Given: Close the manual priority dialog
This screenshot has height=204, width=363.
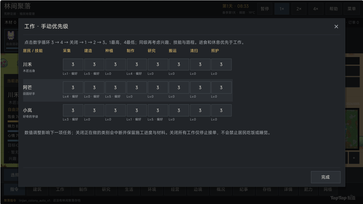Looking at the screenshot, I should point(336,27).
